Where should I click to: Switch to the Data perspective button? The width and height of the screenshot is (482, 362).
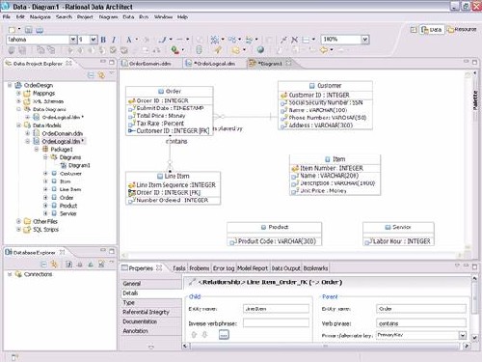[x=431, y=30]
